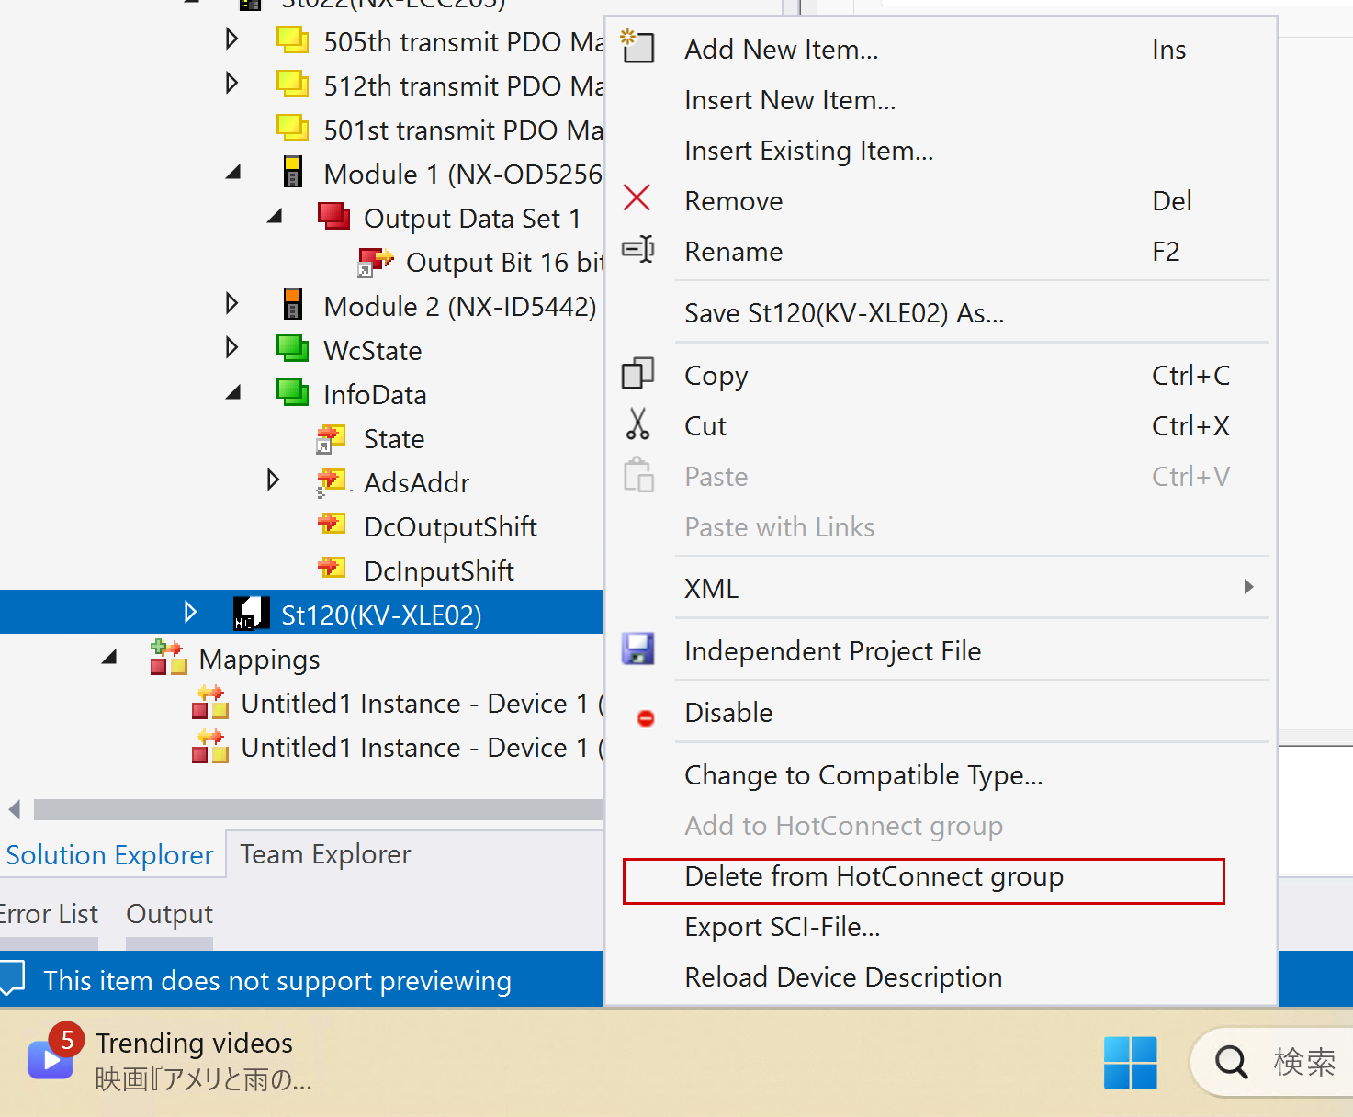
Task: Open the Output panel tab
Action: (x=169, y=914)
